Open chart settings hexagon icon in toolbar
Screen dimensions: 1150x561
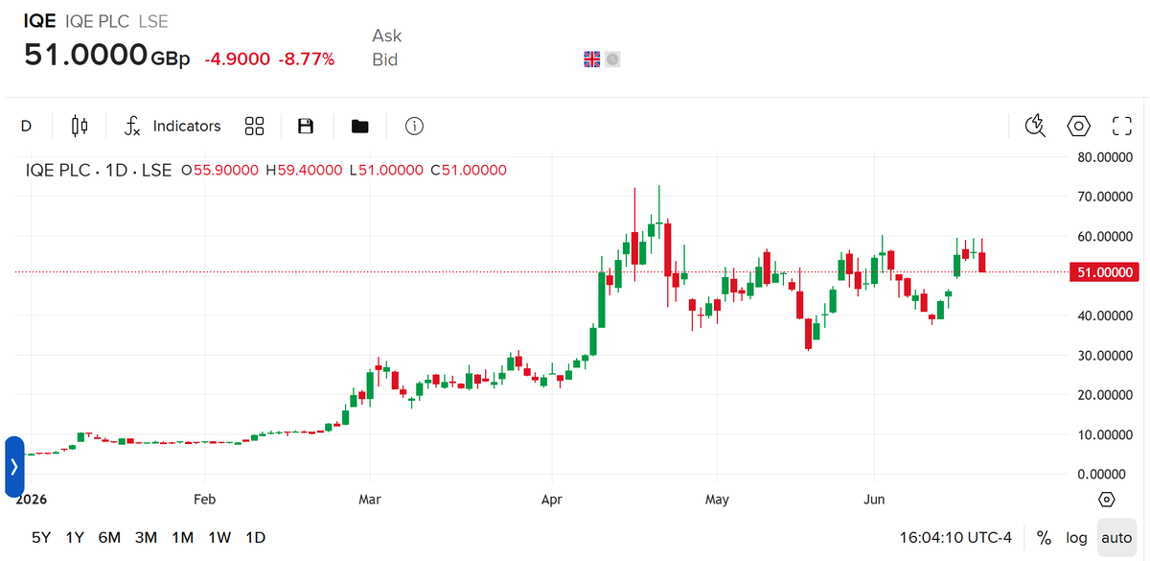1079,126
